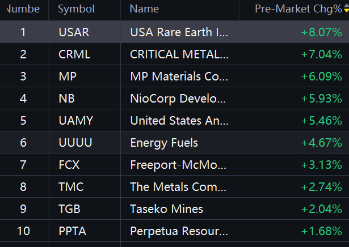This screenshot has width=349, height=247.
Task: Open United States An... stock name
Action: 179,121
